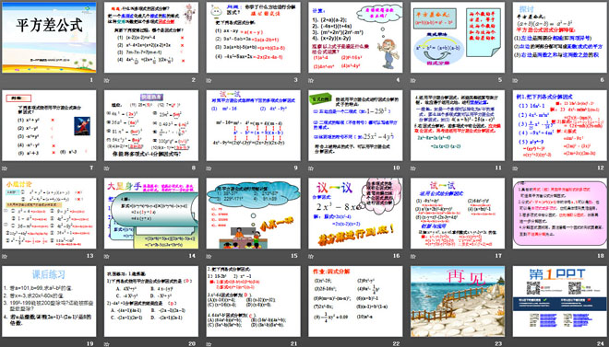Select slide 15 classroom cartoon thumbnail

[253, 213]
